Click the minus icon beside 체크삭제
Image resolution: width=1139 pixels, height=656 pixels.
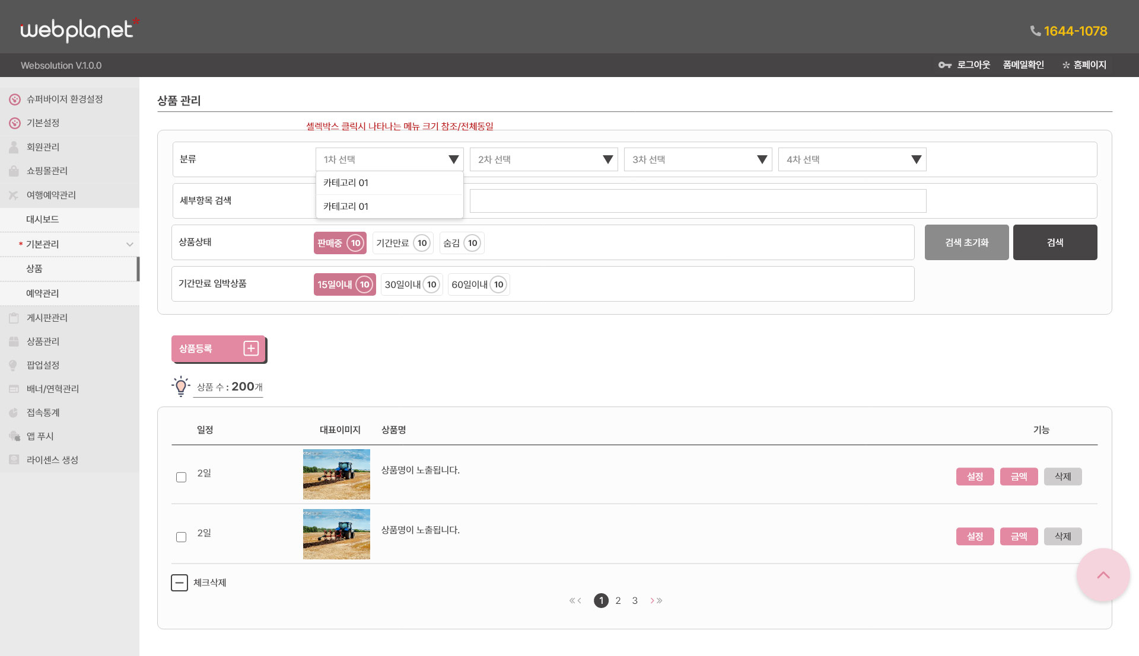point(179,583)
